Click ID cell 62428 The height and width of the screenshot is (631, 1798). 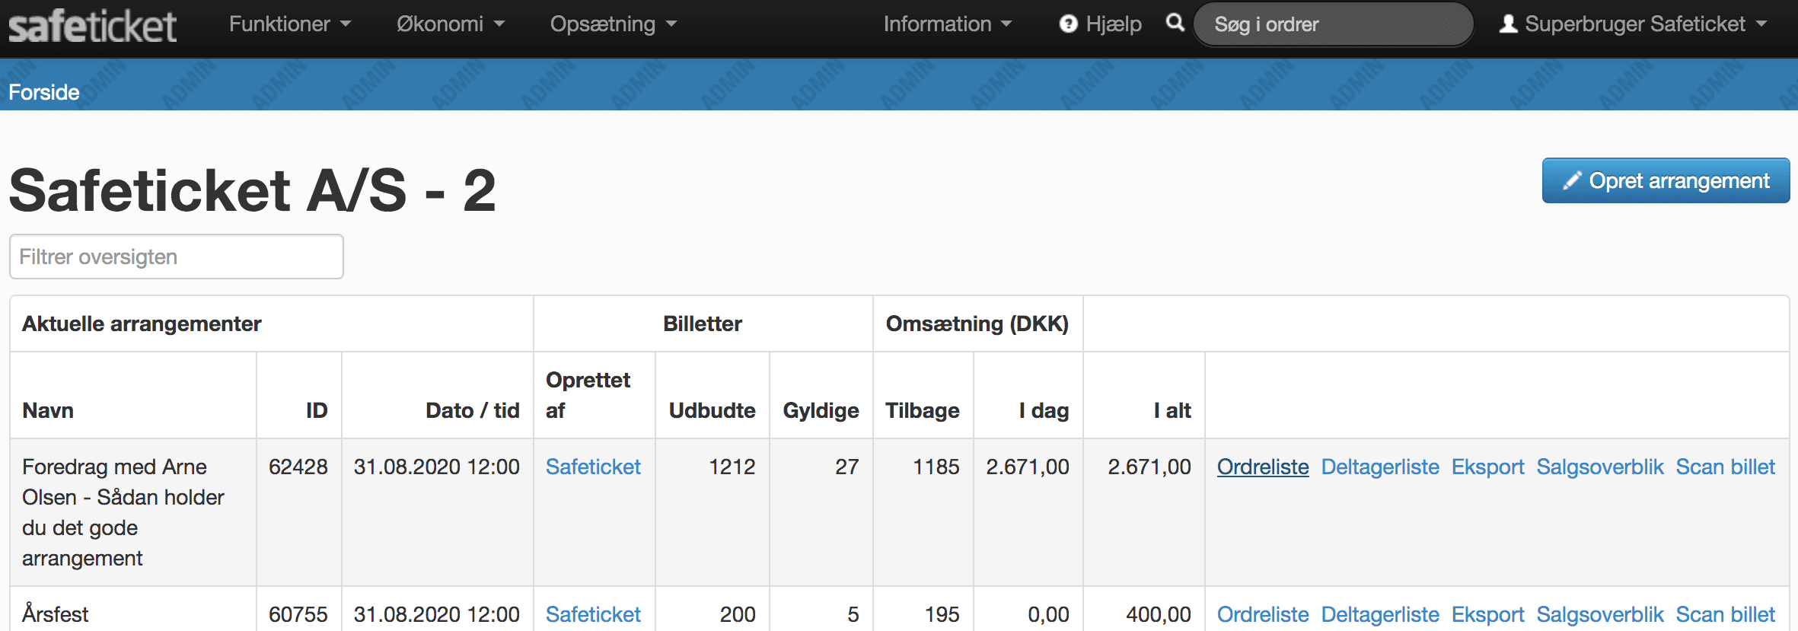pos(298,467)
